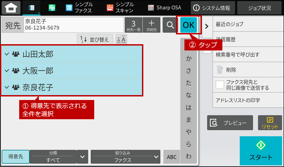Tap the yellow リセット button
The image size is (284, 167).
pyautogui.click(x=270, y=123)
